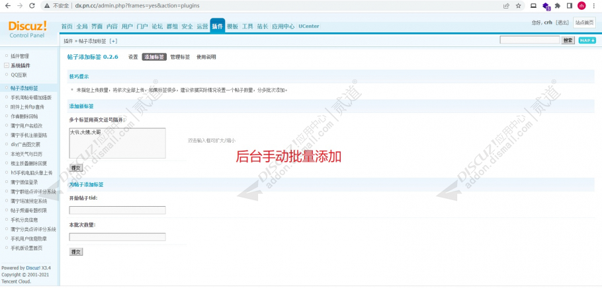This screenshot has width=602, height=288.
Task: Open 手机版设置首页 in the sidebar
Action: 26,248
